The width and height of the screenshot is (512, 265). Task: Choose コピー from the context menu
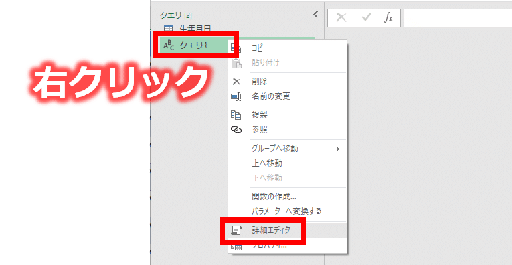point(260,48)
